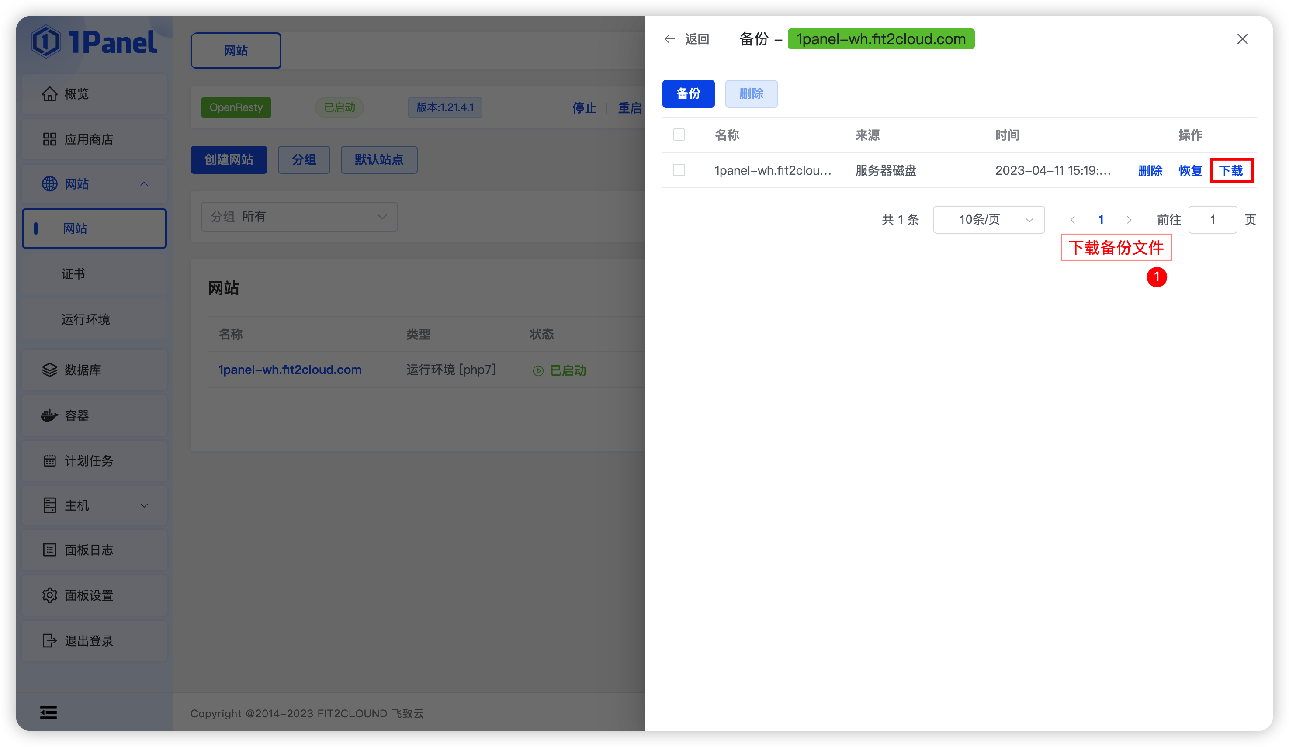Click the 备份 backup button
Viewport: 1289px width, 747px height.
[x=688, y=93]
